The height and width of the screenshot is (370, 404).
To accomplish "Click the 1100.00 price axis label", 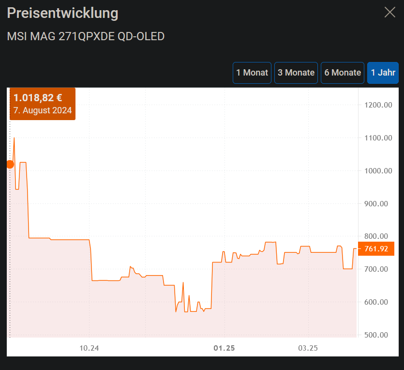I will (x=378, y=138).
